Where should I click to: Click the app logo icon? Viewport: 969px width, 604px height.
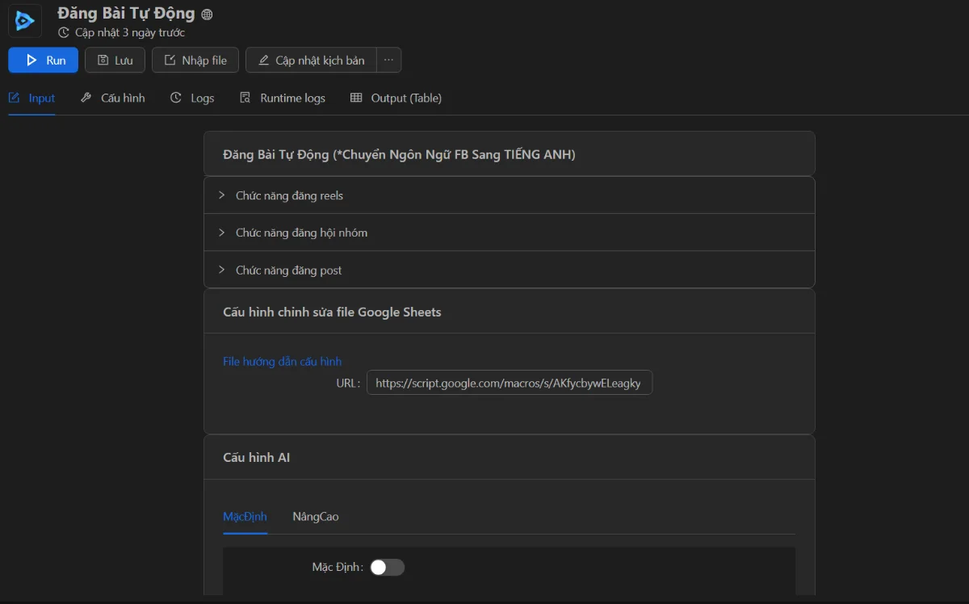[x=25, y=20]
